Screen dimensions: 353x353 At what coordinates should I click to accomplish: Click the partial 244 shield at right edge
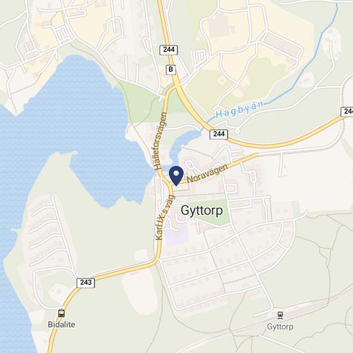(347, 112)
